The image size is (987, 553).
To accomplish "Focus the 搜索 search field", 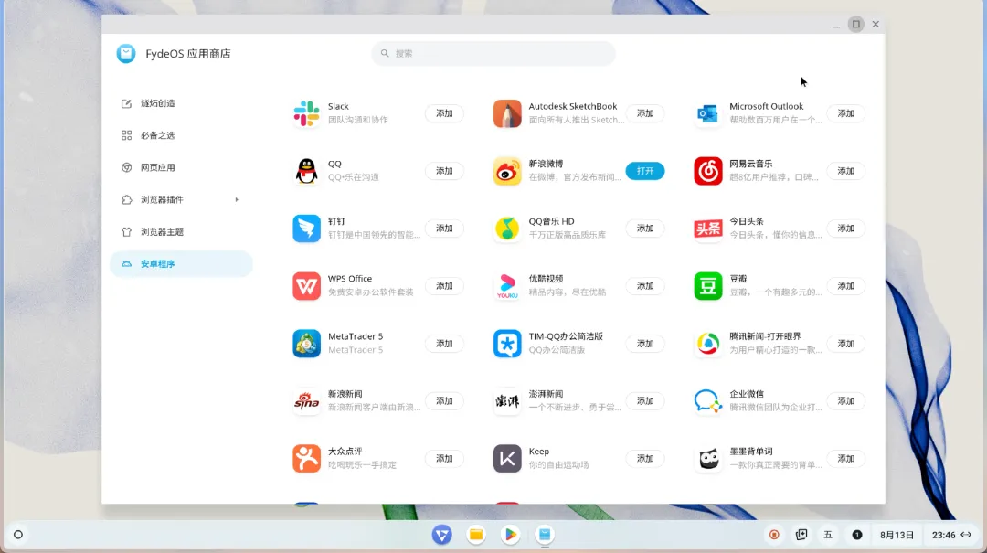I will (493, 54).
